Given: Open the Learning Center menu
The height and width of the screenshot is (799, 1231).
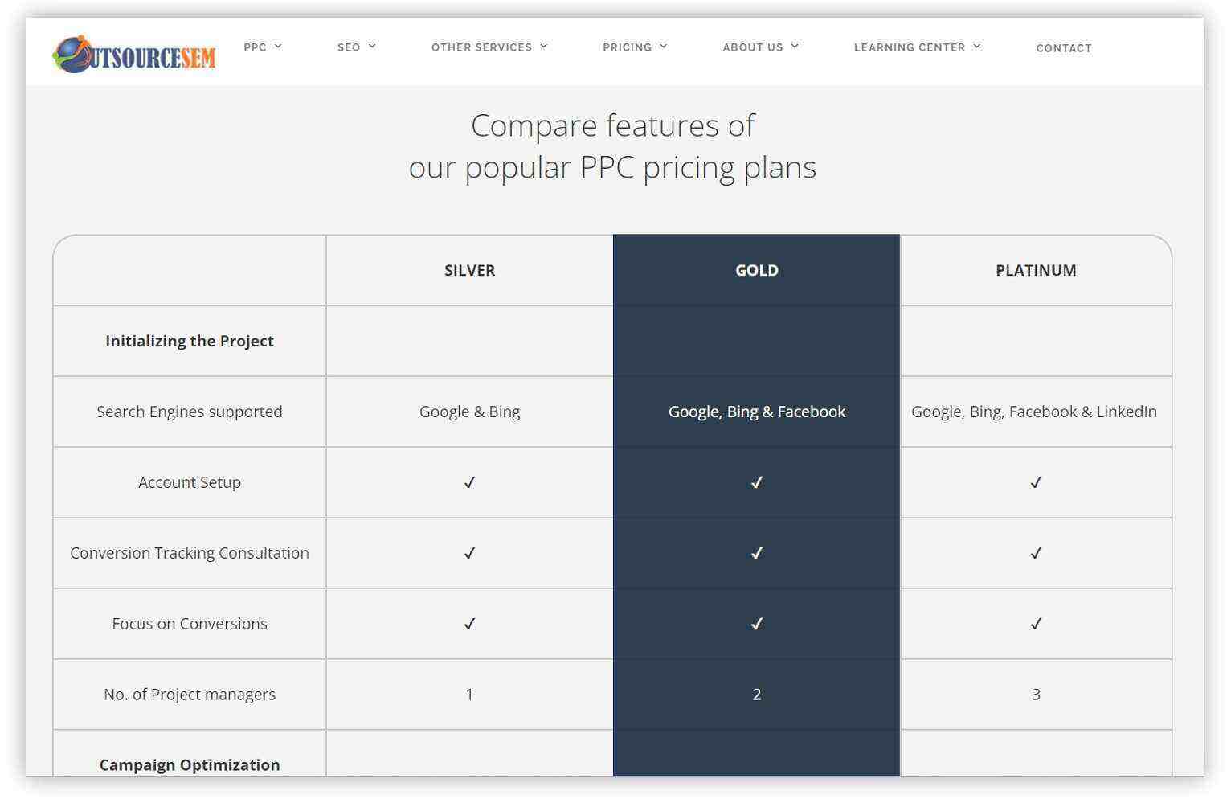Looking at the screenshot, I should pos(917,47).
